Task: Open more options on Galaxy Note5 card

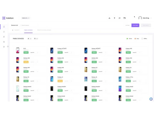Action: [140, 91]
